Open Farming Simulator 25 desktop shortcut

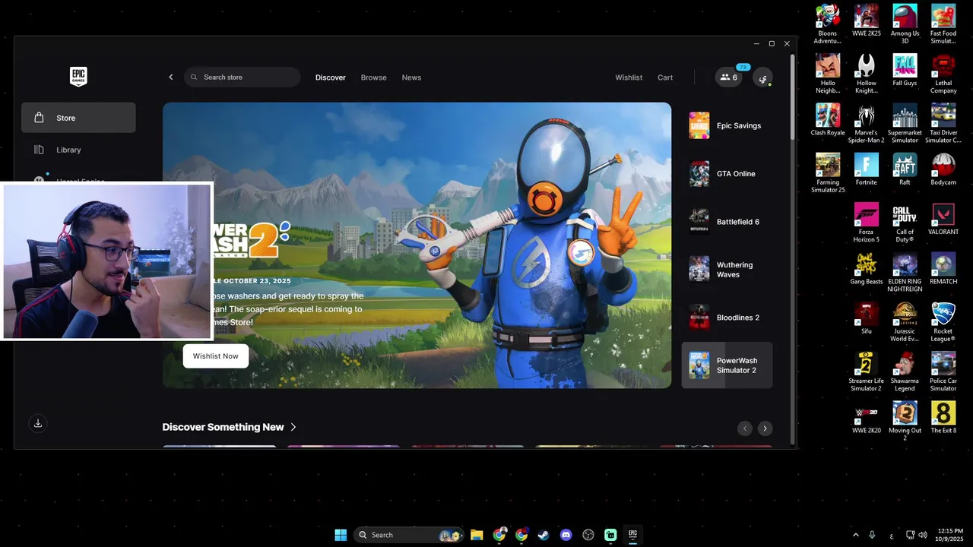point(828,173)
